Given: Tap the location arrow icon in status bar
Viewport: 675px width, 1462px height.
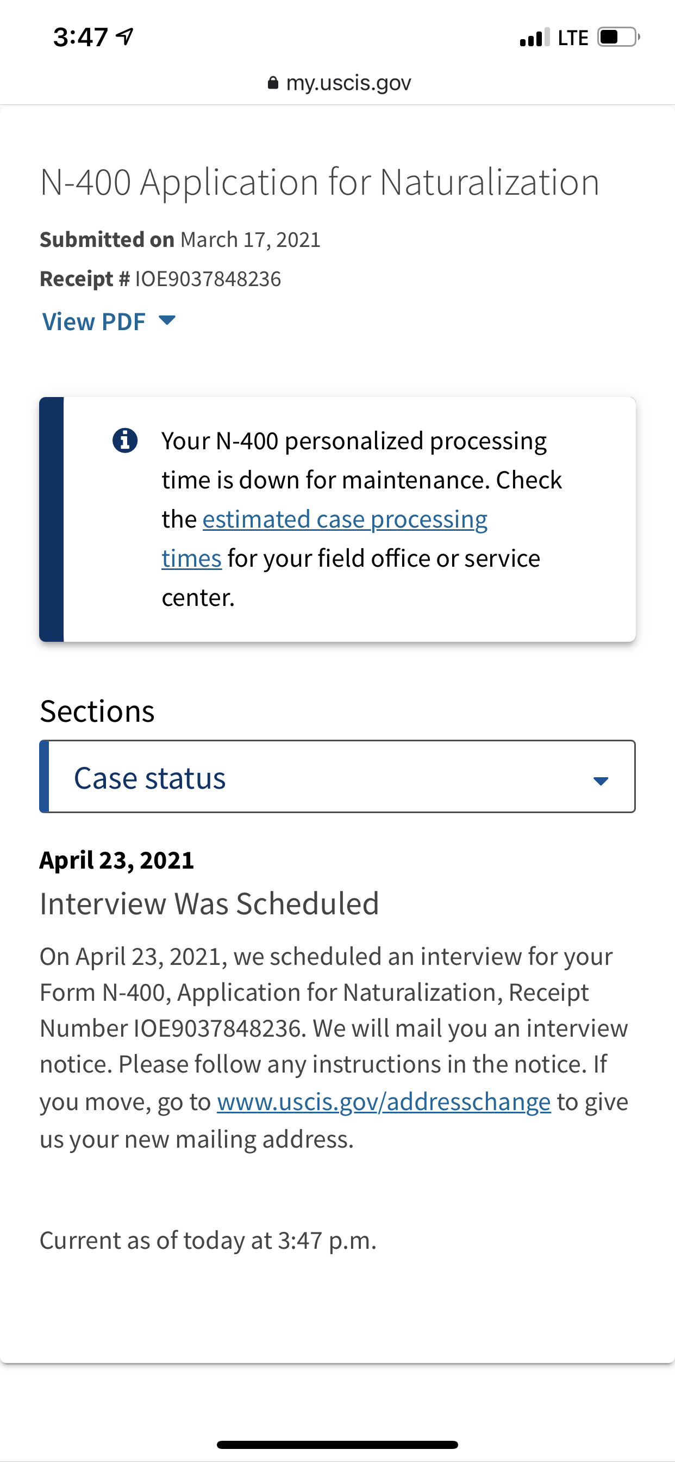Looking at the screenshot, I should [x=124, y=37].
